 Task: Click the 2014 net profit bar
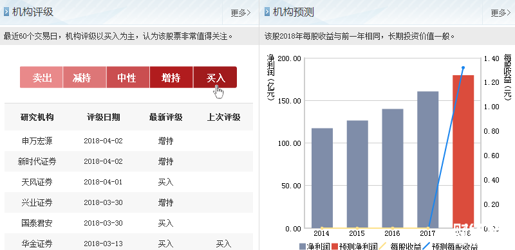click(323, 178)
